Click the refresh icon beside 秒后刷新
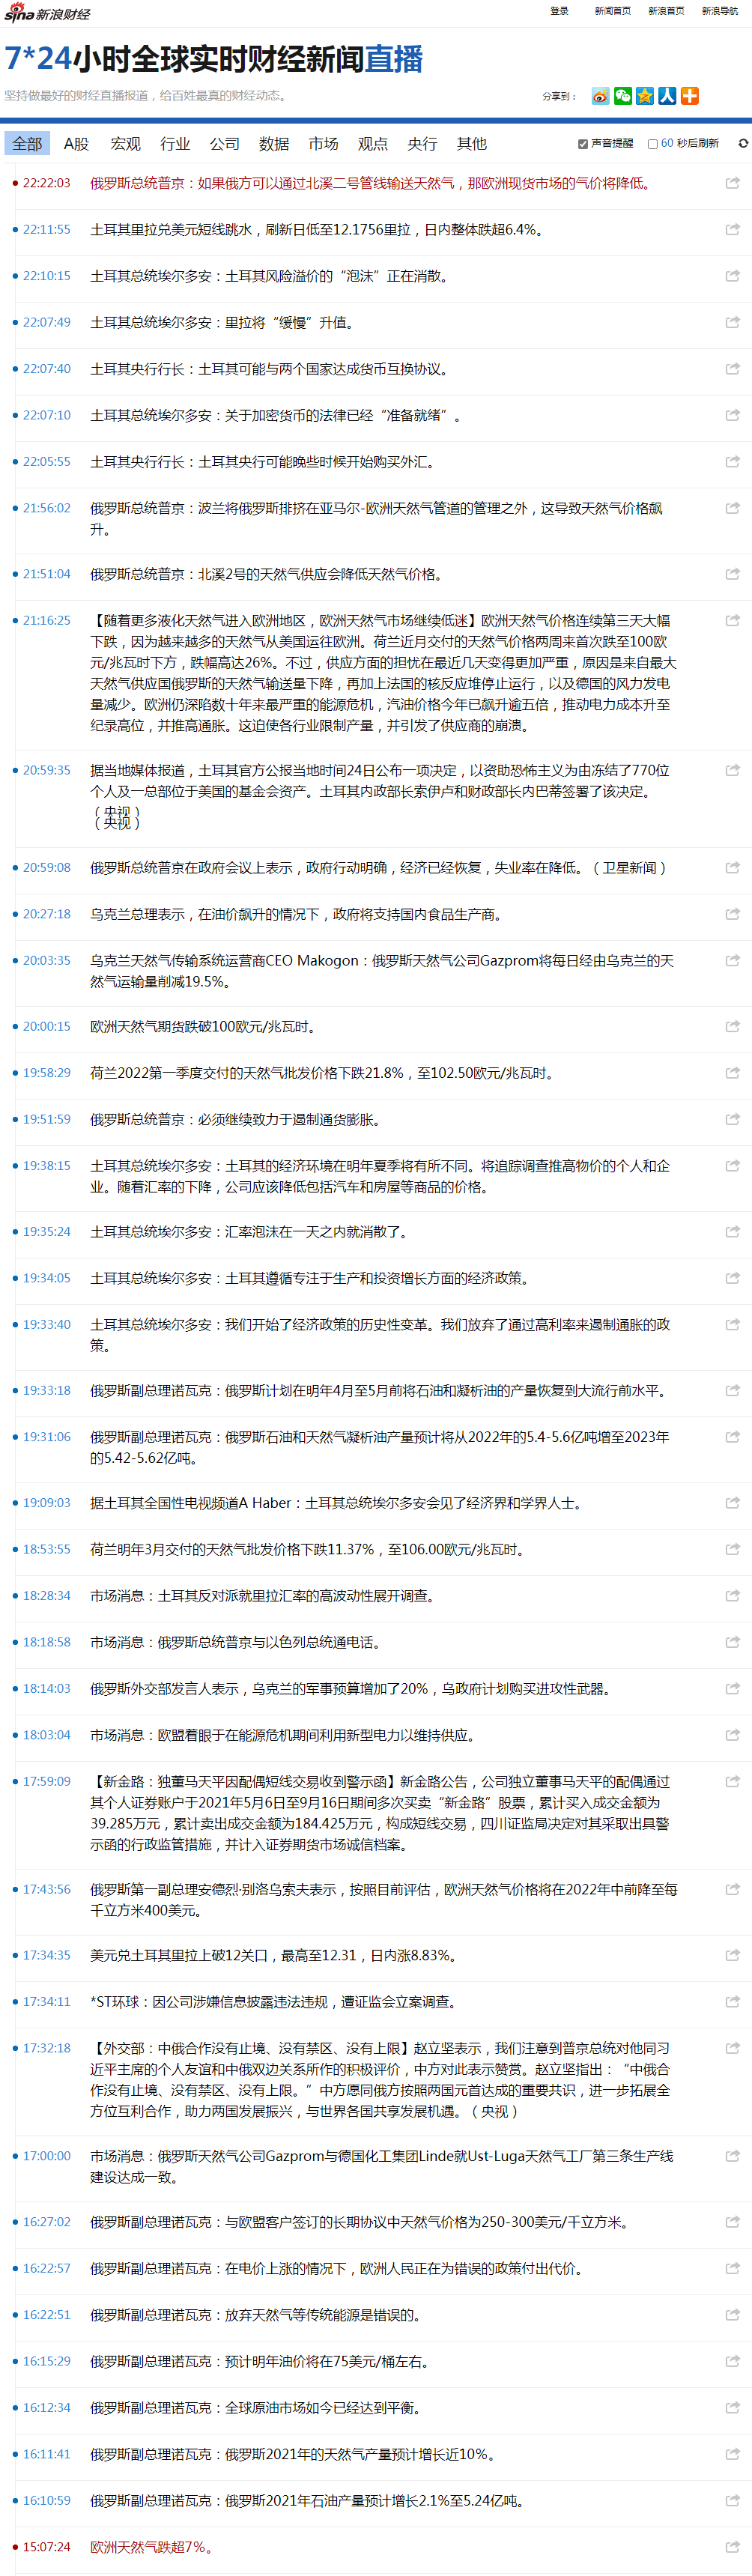Viewport: 752px width, 2576px height. tap(743, 144)
